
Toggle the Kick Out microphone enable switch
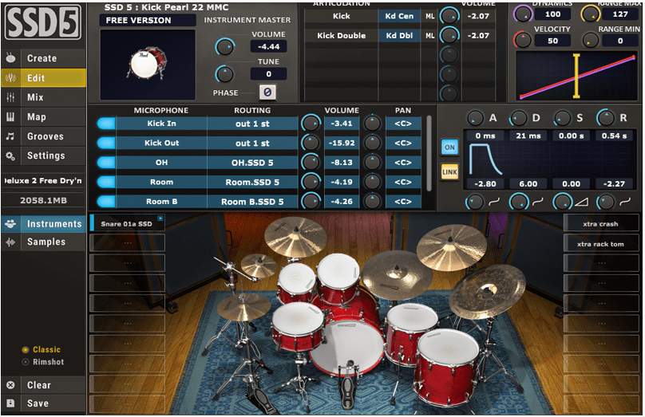(105, 144)
